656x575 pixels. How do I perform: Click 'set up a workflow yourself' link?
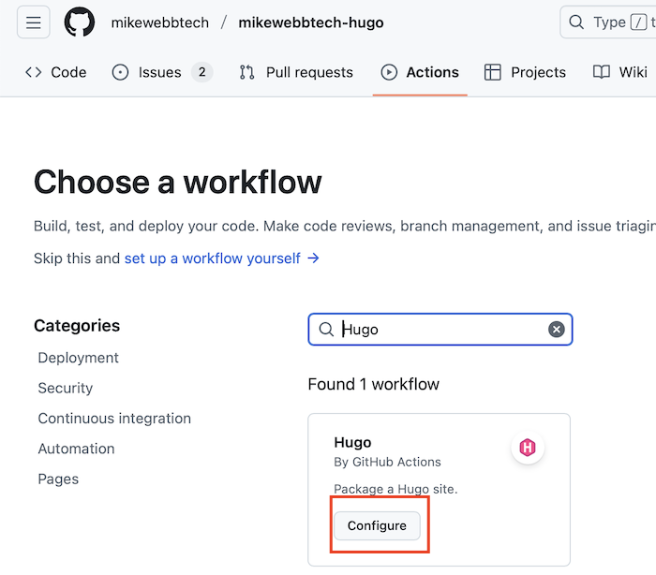point(222,258)
